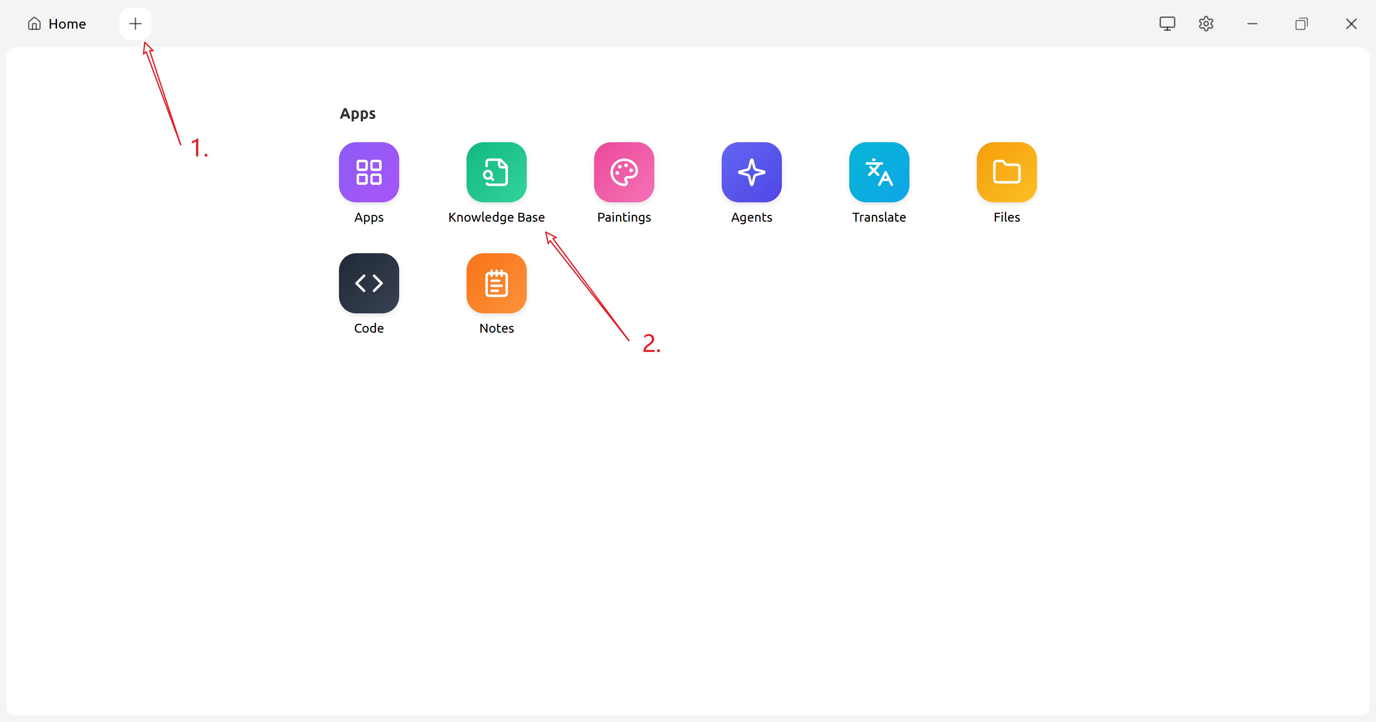Click the monitor display icon in title bar
Image resolution: width=1376 pixels, height=722 pixels.
point(1167,24)
